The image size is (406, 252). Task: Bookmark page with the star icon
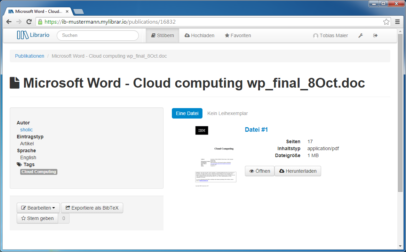386,22
